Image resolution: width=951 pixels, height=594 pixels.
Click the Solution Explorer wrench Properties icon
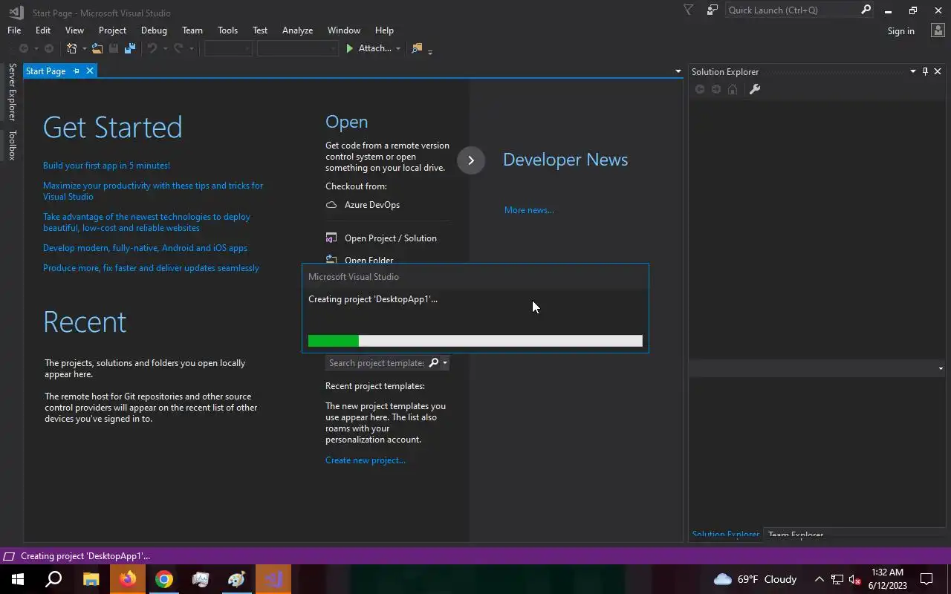[x=755, y=89]
